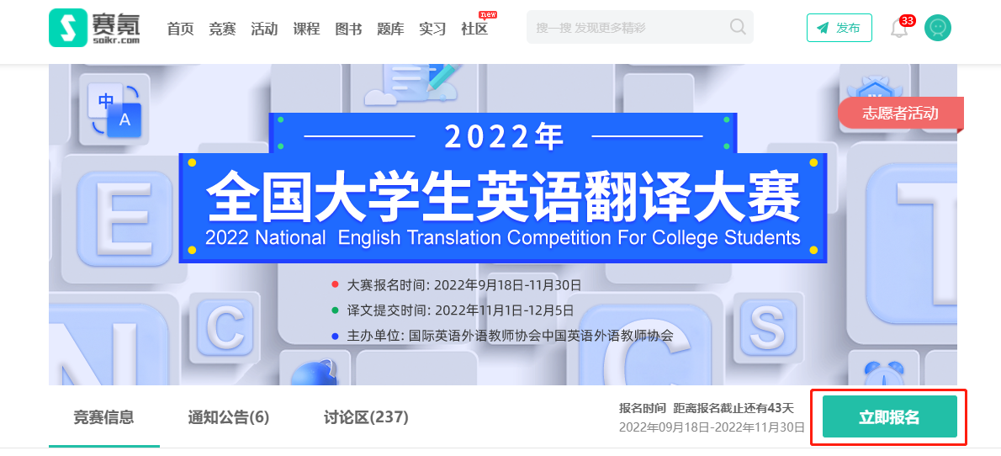Screen dimensions: 1001x456
Task: Navigate to the 实习 section
Action: click(x=432, y=29)
